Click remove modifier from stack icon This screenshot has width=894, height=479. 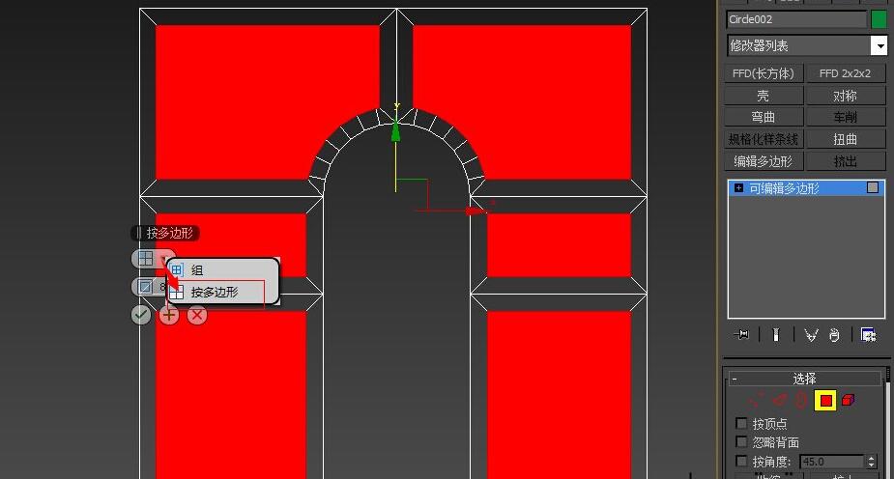pyautogui.click(x=834, y=335)
